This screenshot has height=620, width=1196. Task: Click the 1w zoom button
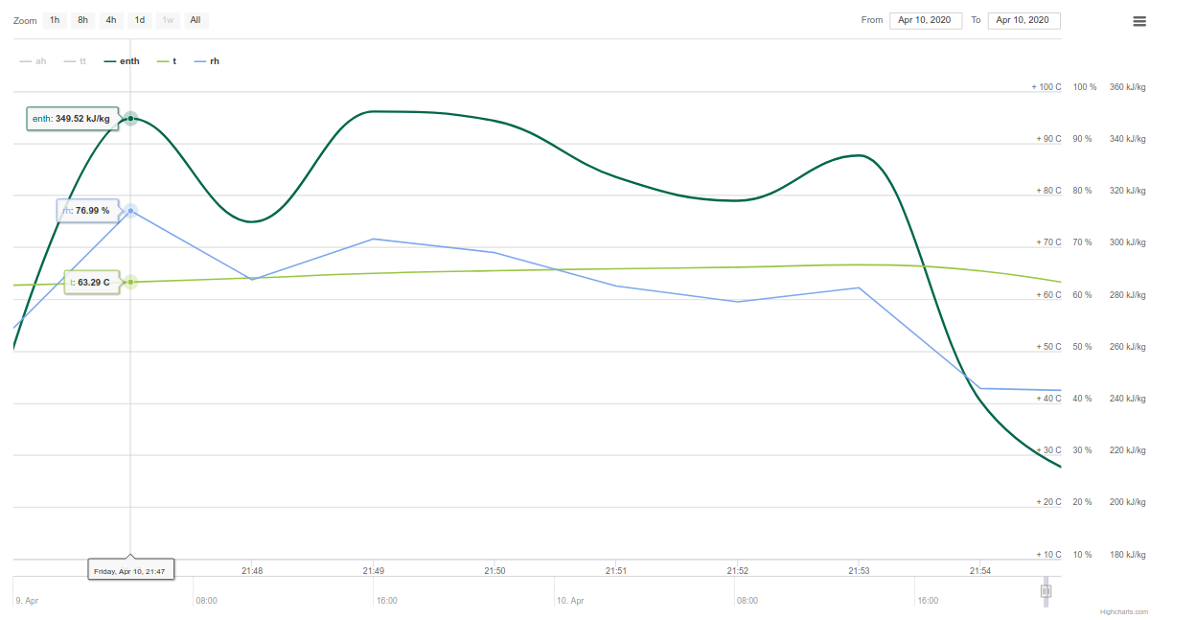[168, 20]
